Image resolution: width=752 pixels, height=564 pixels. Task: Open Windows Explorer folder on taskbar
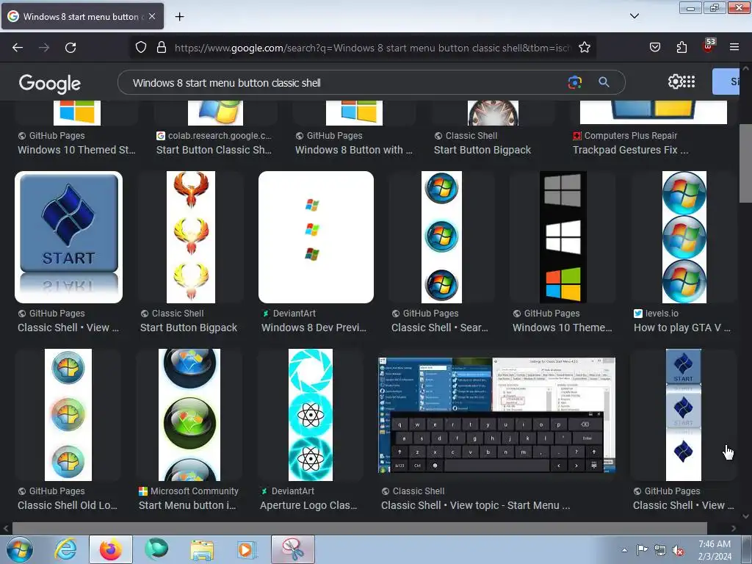click(202, 549)
